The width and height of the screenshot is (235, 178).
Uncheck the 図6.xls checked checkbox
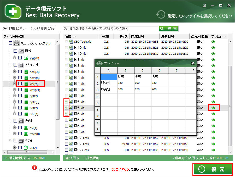66,114
